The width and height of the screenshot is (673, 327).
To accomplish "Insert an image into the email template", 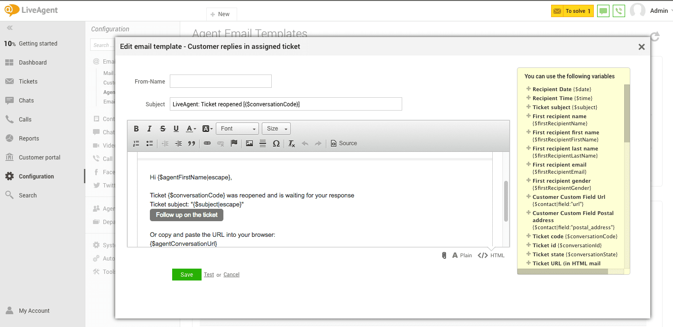I will (249, 143).
